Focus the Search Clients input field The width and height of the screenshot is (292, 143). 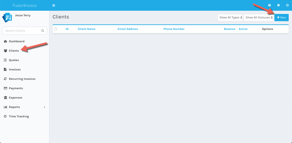click(x=21, y=31)
